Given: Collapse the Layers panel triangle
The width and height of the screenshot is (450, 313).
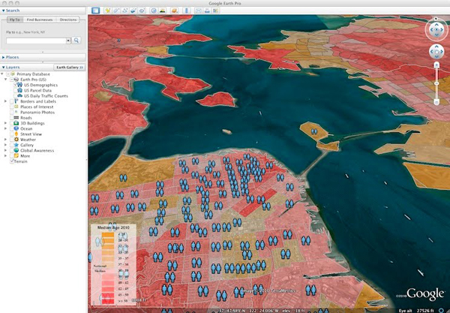Looking at the screenshot, I should point(3,68).
